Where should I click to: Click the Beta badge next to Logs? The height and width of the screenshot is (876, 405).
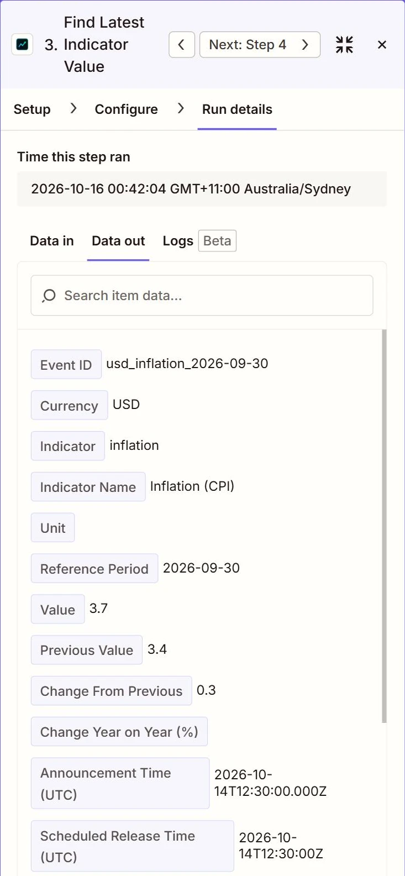(217, 241)
